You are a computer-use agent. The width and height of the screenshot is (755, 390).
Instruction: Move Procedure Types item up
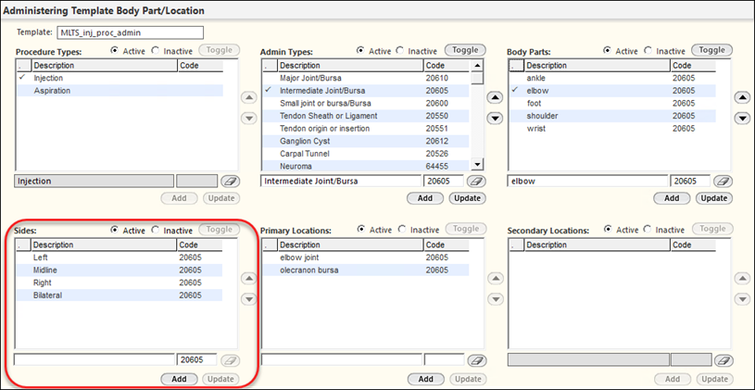[x=248, y=98]
